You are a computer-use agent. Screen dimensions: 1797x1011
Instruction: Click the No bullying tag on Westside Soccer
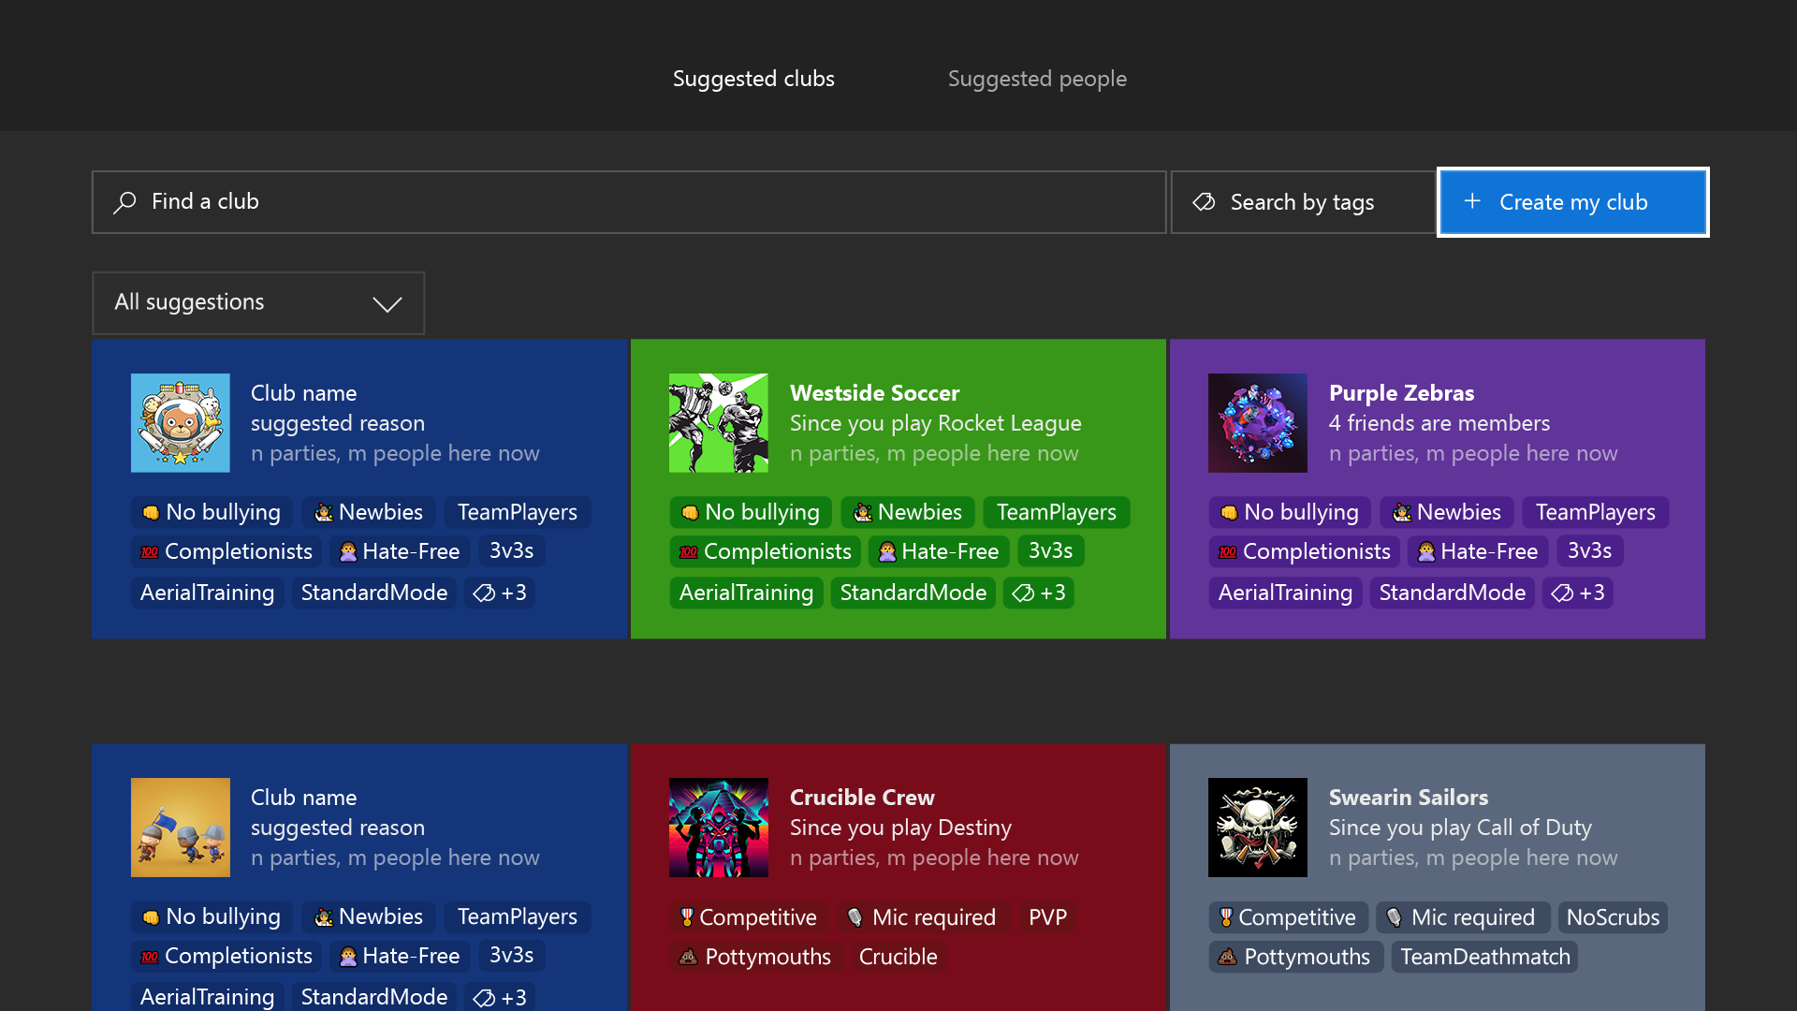click(x=750, y=512)
